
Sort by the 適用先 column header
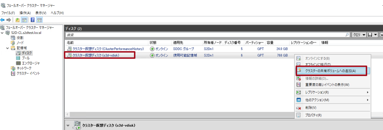(x=187, y=42)
